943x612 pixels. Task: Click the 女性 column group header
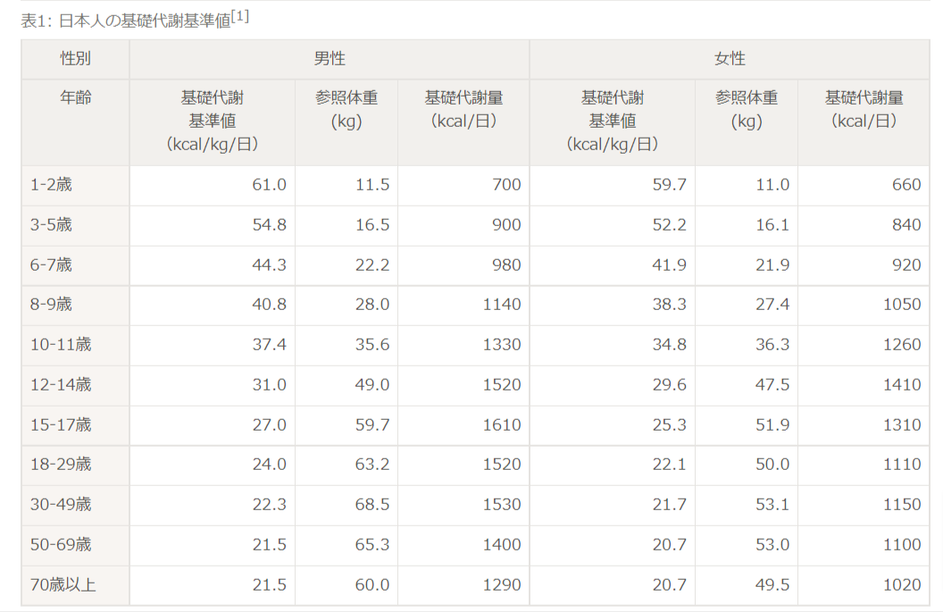(730, 59)
